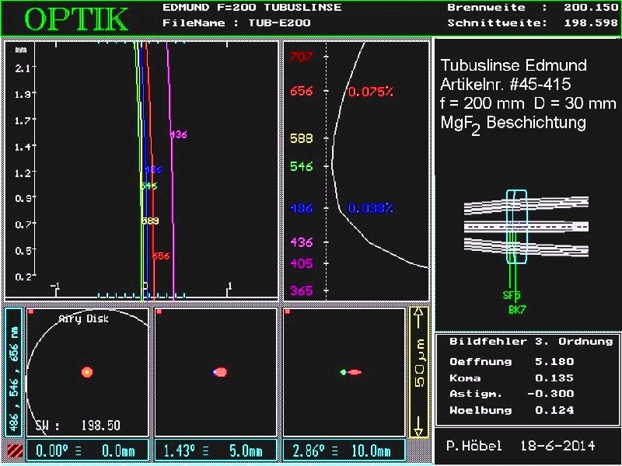Click the OPTIK logo

pos(76,19)
